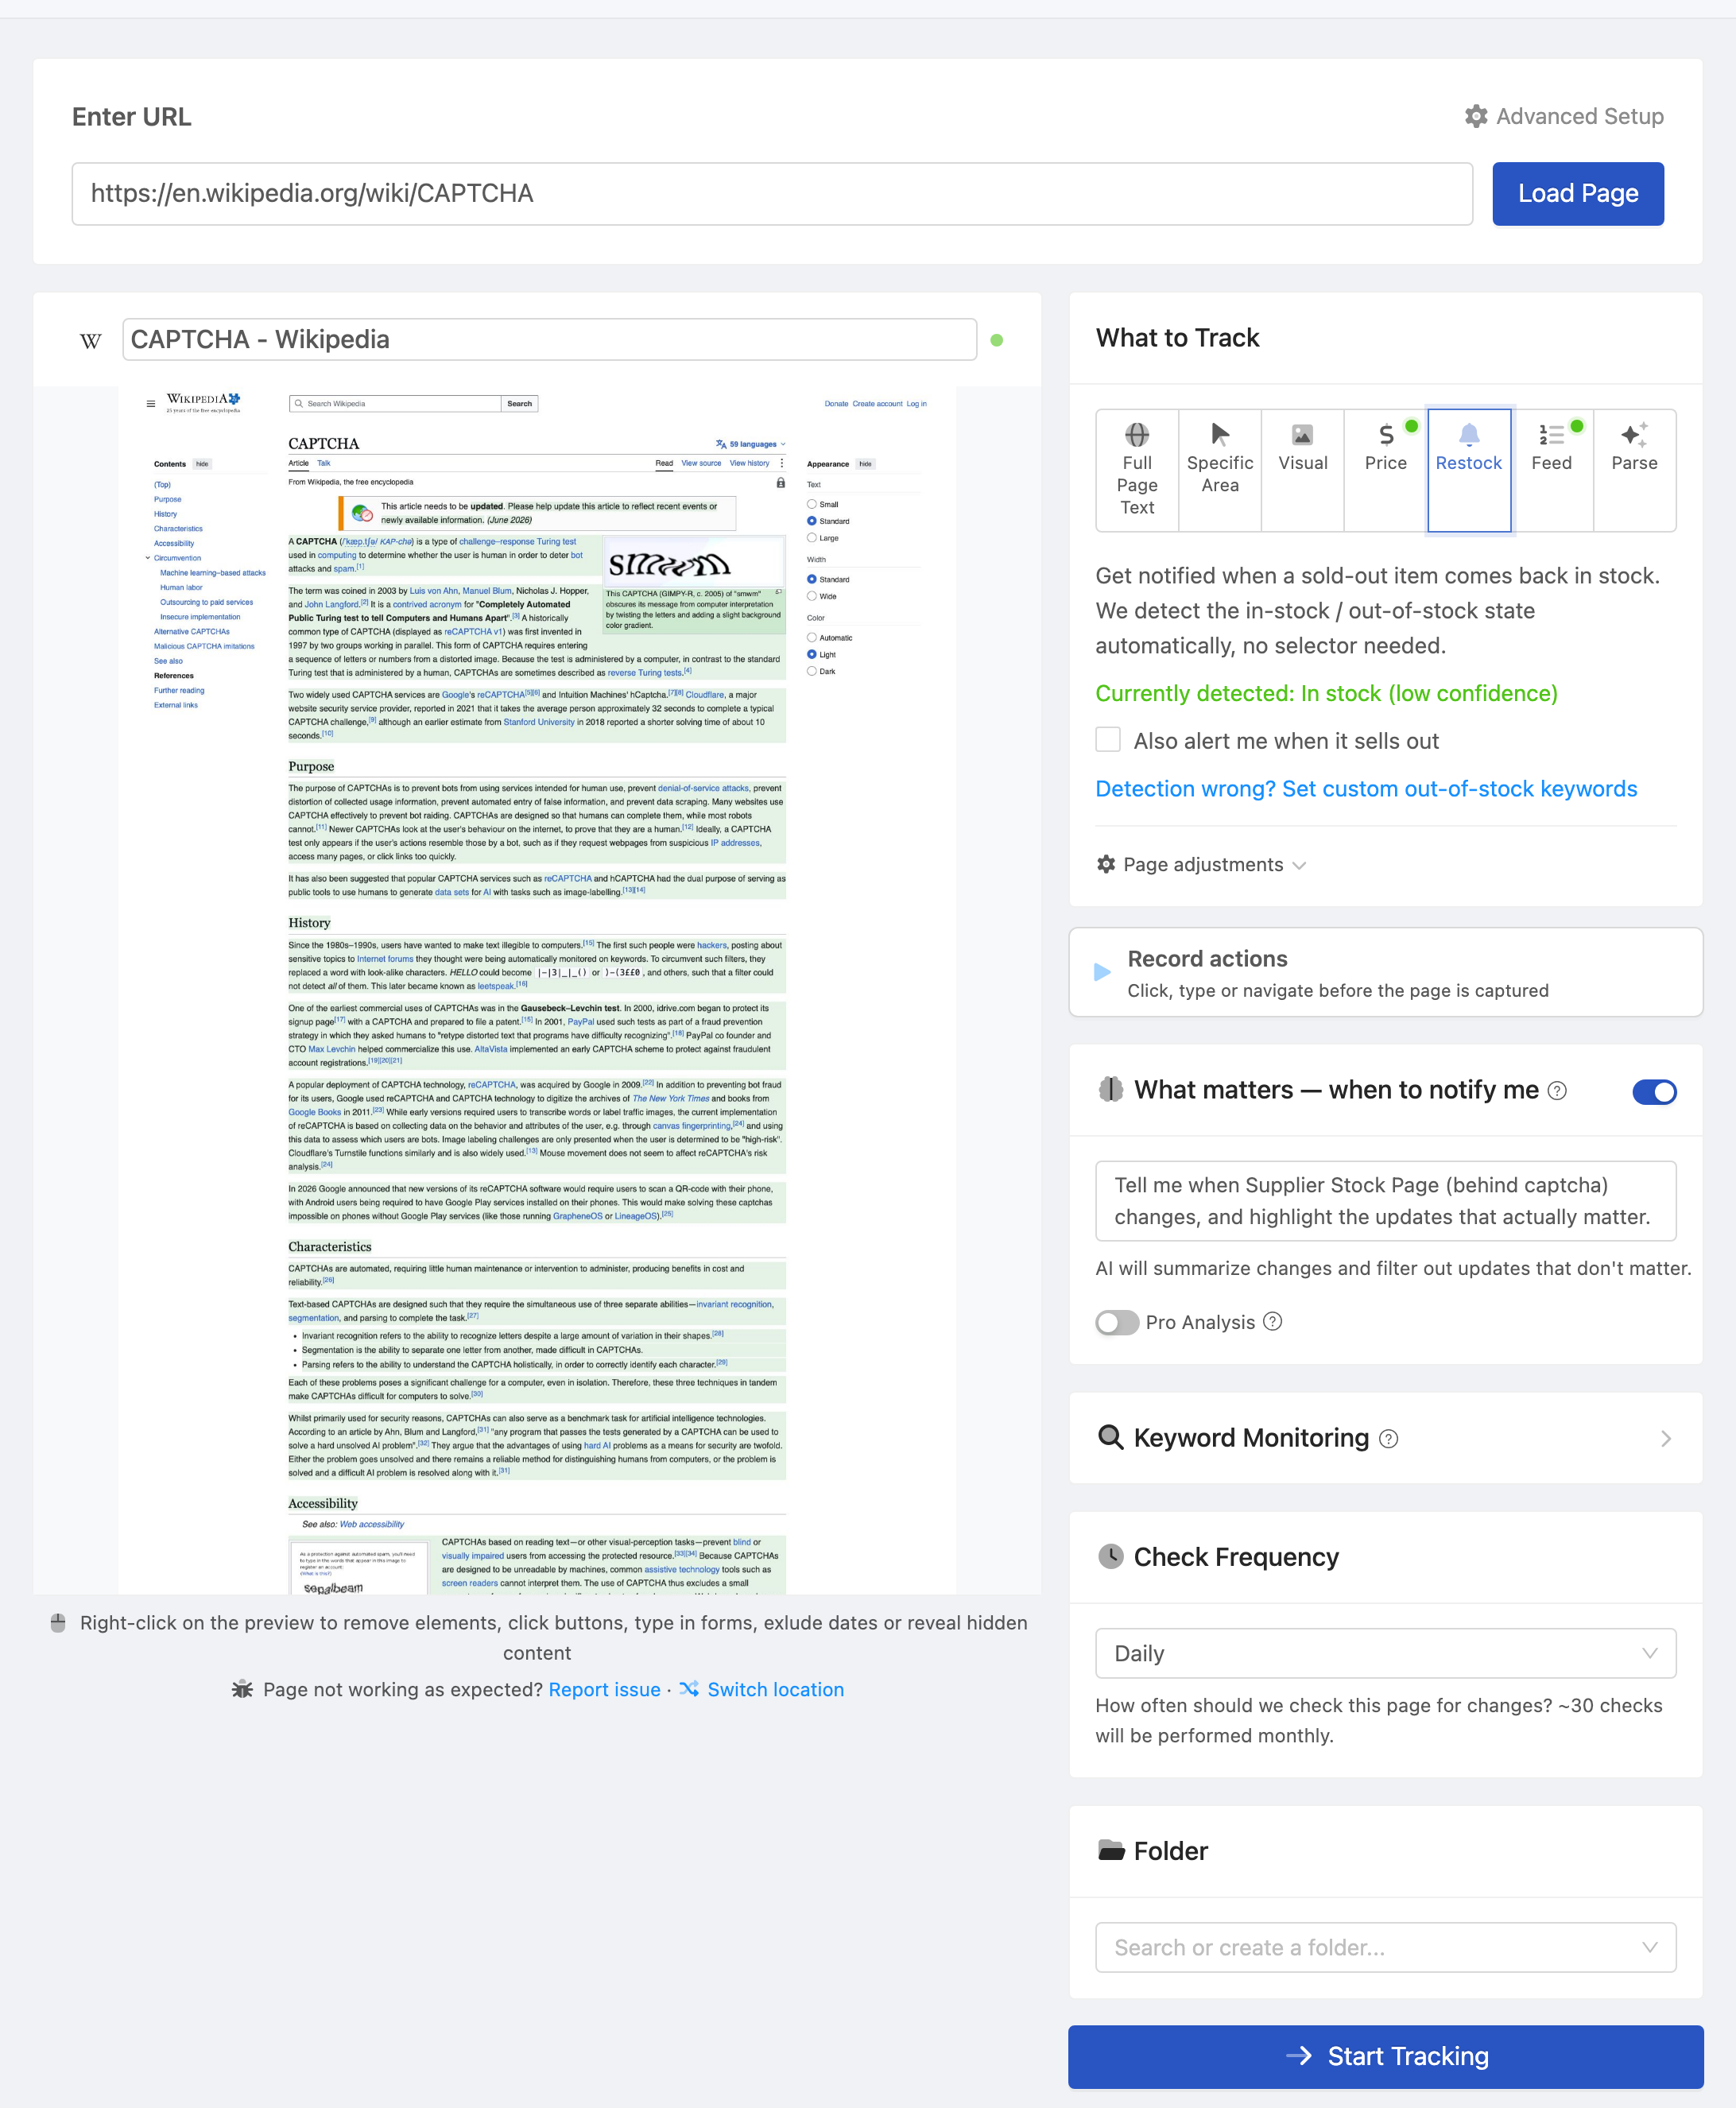1736x2108 pixels.
Task: Click the languages translate icon in preview
Action: pyautogui.click(x=721, y=444)
